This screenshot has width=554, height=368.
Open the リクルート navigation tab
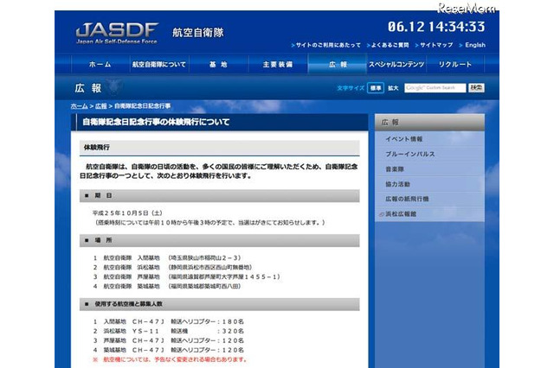[455, 65]
